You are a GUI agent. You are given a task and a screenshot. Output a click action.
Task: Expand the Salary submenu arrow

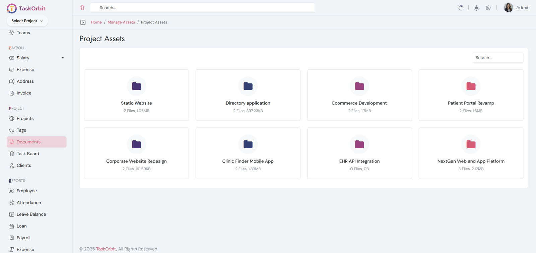[62, 58]
